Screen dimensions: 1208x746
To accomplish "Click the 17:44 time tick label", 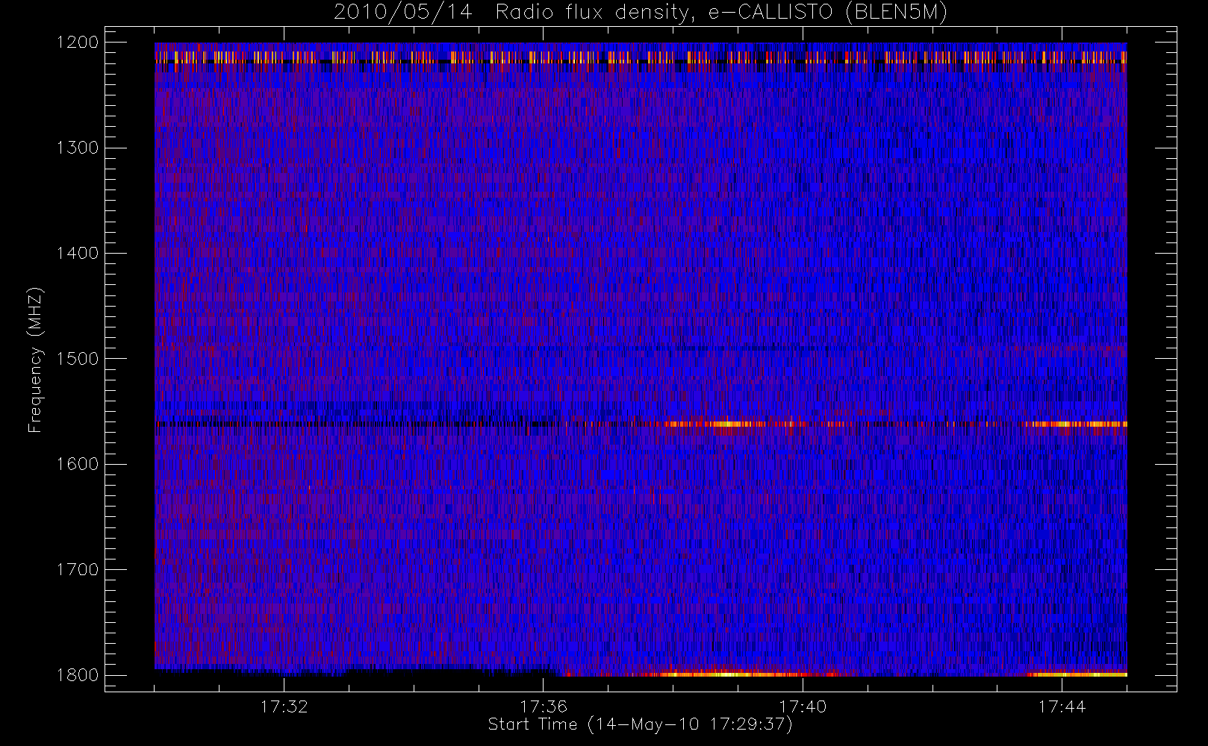I will (1062, 706).
